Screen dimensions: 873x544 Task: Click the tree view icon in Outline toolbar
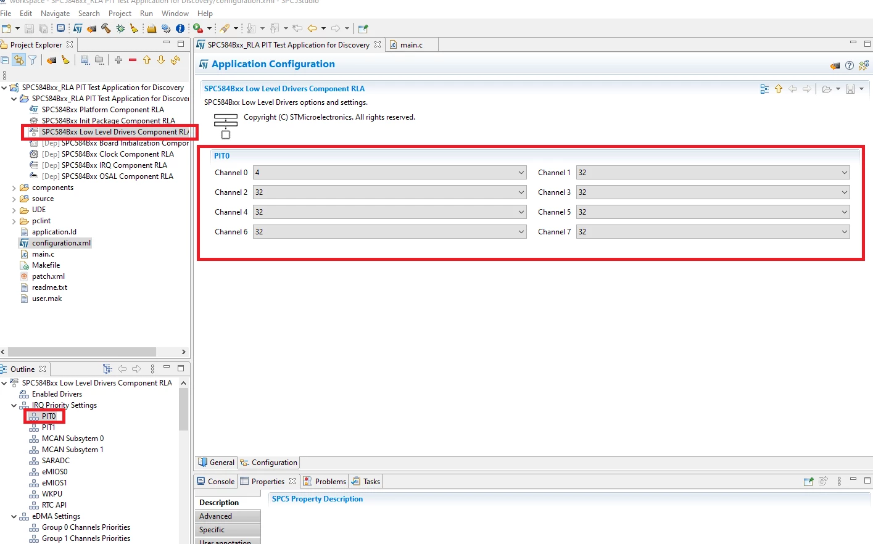(x=107, y=369)
